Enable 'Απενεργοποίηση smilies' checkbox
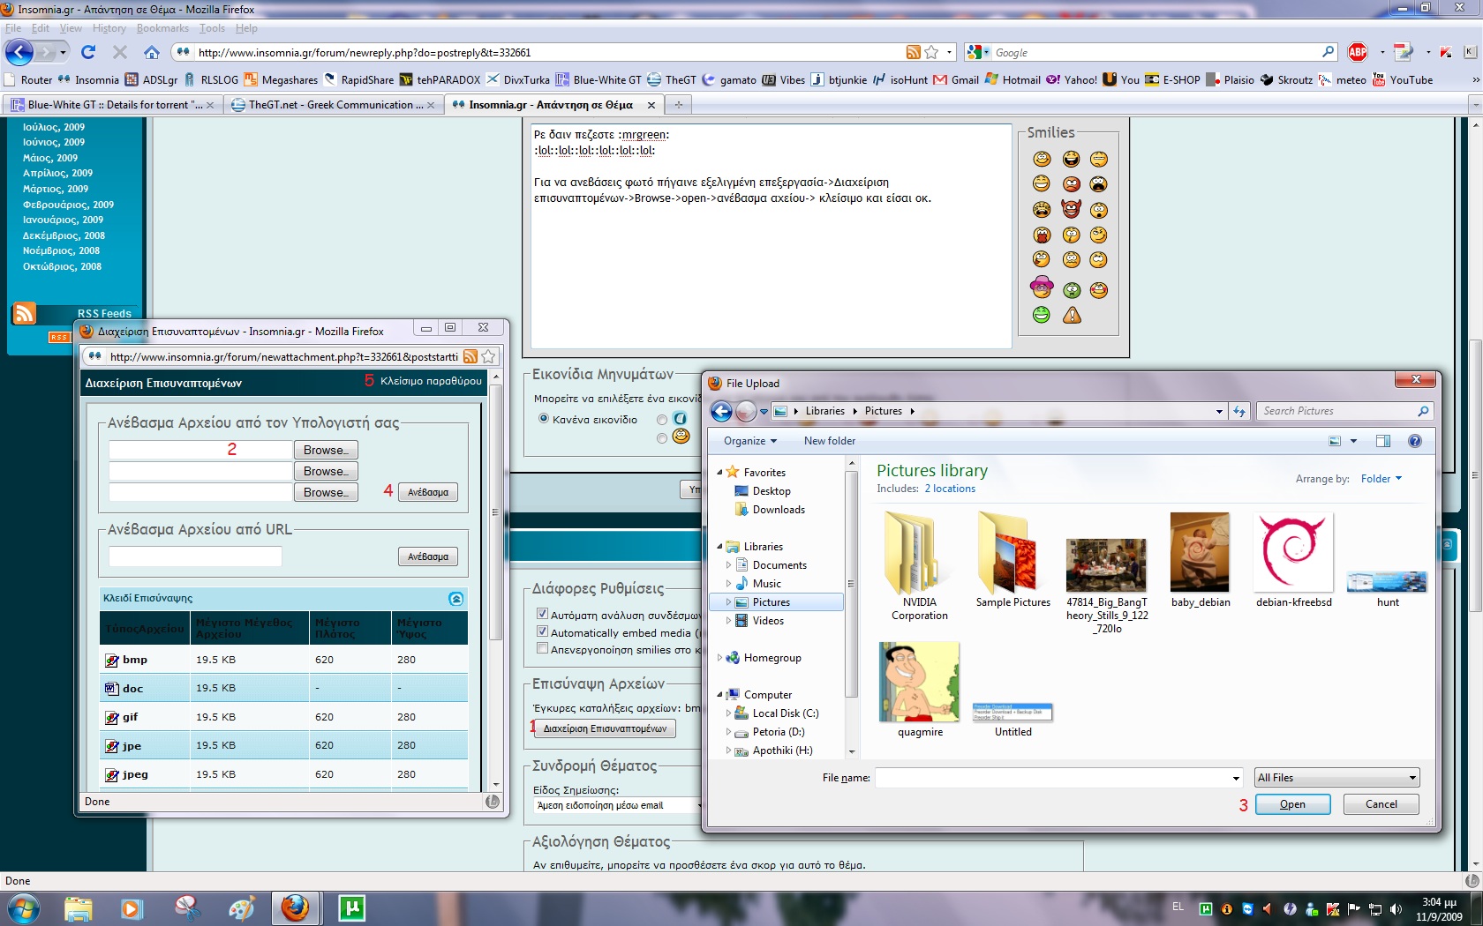Image resolution: width=1483 pixels, height=926 pixels. (543, 649)
